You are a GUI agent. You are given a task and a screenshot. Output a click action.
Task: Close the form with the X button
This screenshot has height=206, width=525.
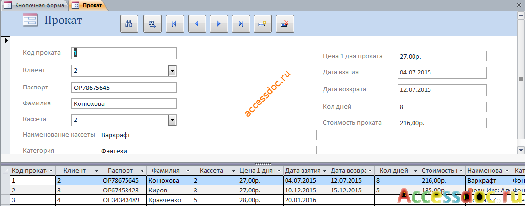tap(520, 5)
